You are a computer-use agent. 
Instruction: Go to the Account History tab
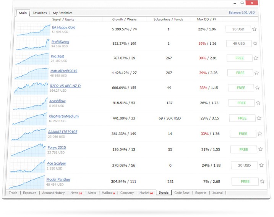53,193
